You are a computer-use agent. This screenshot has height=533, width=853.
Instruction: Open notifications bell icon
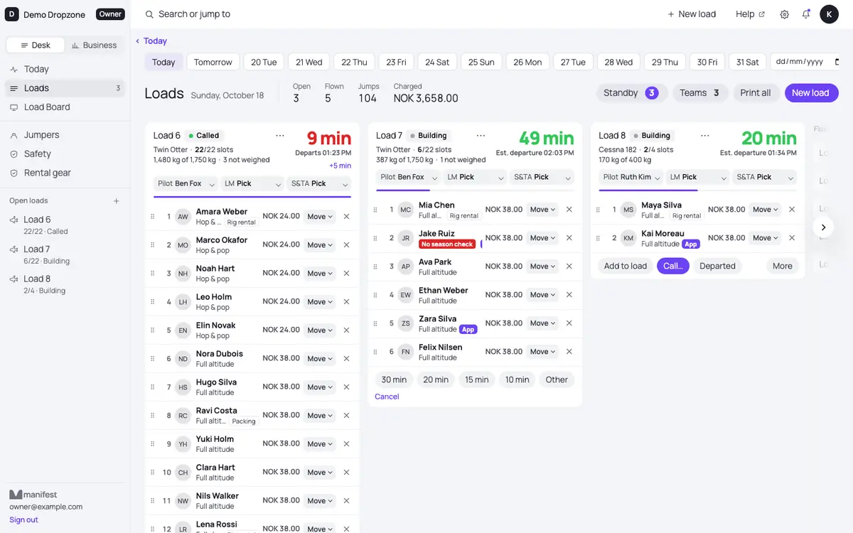tap(806, 14)
